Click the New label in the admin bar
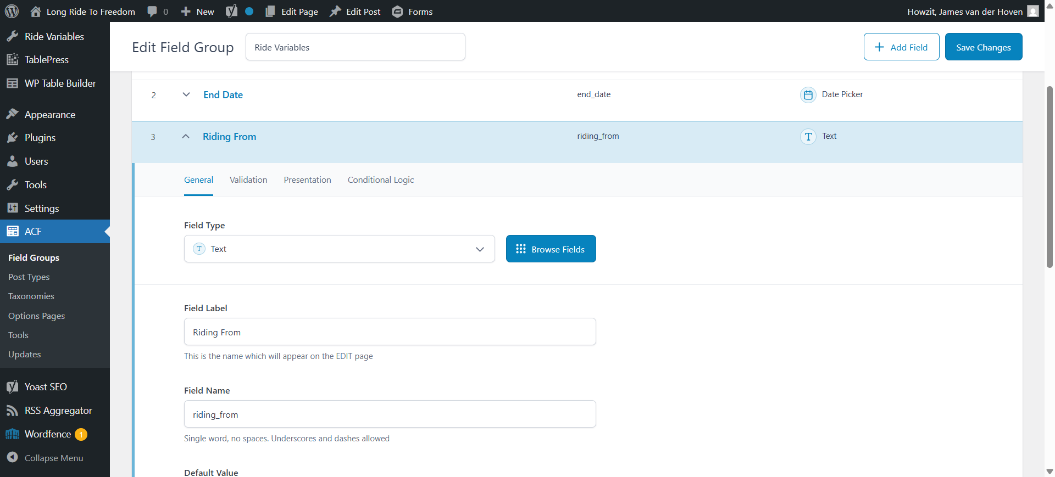This screenshot has height=477, width=1055. pyautogui.click(x=205, y=12)
